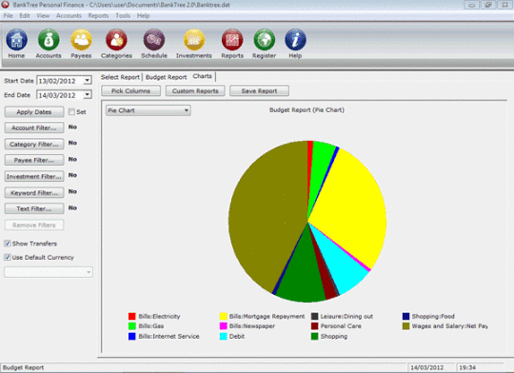Viewport: 514px width, 373px height.
Task: Open the Start Date dropdown arrow
Action: click(88, 80)
